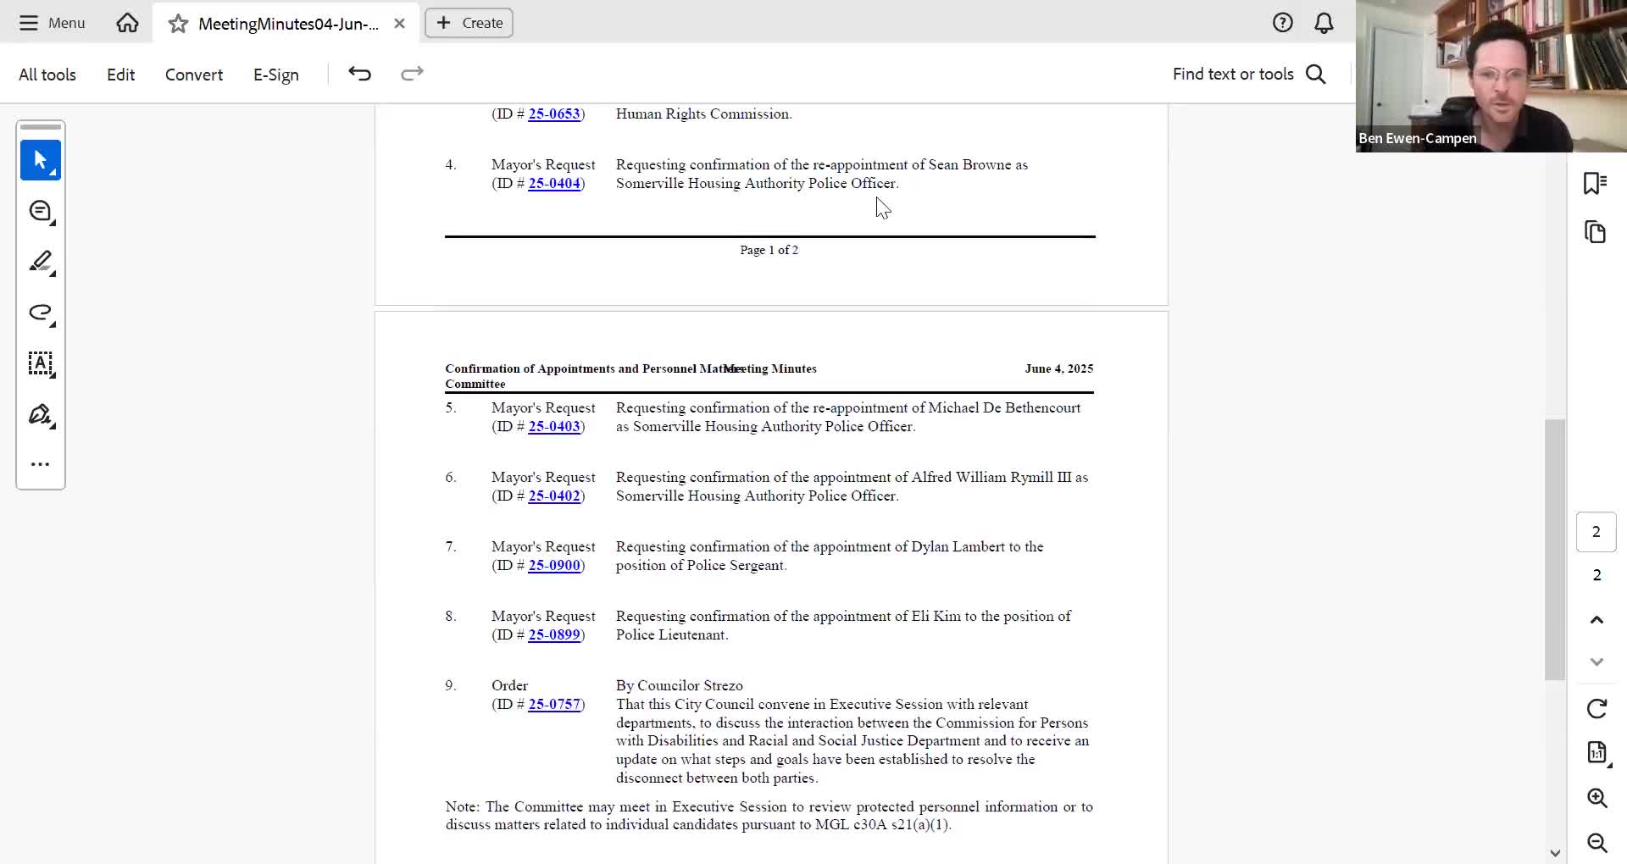Image resolution: width=1627 pixels, height=864 pixels.
Task: Click the vertical scrollbar thumb
Action: (1554, 549)
